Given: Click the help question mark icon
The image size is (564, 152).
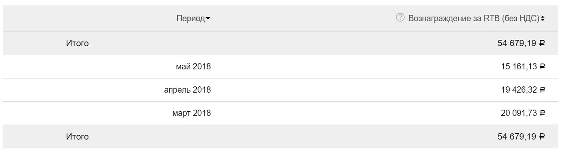Looking at the screenshot, I should [400, 17].
